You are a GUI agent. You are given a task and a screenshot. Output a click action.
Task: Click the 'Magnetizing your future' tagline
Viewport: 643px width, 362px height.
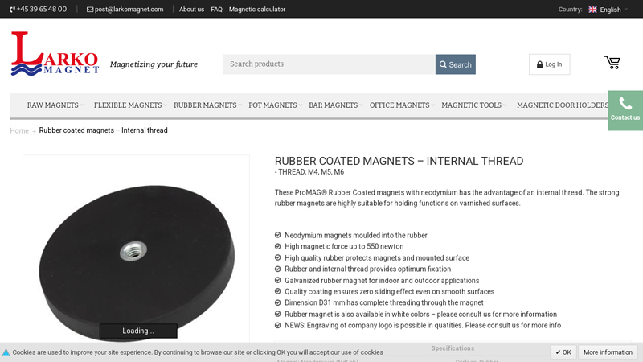click(x=154, y=64)
